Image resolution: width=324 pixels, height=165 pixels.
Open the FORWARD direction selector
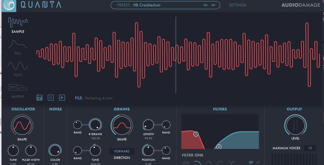122,151
